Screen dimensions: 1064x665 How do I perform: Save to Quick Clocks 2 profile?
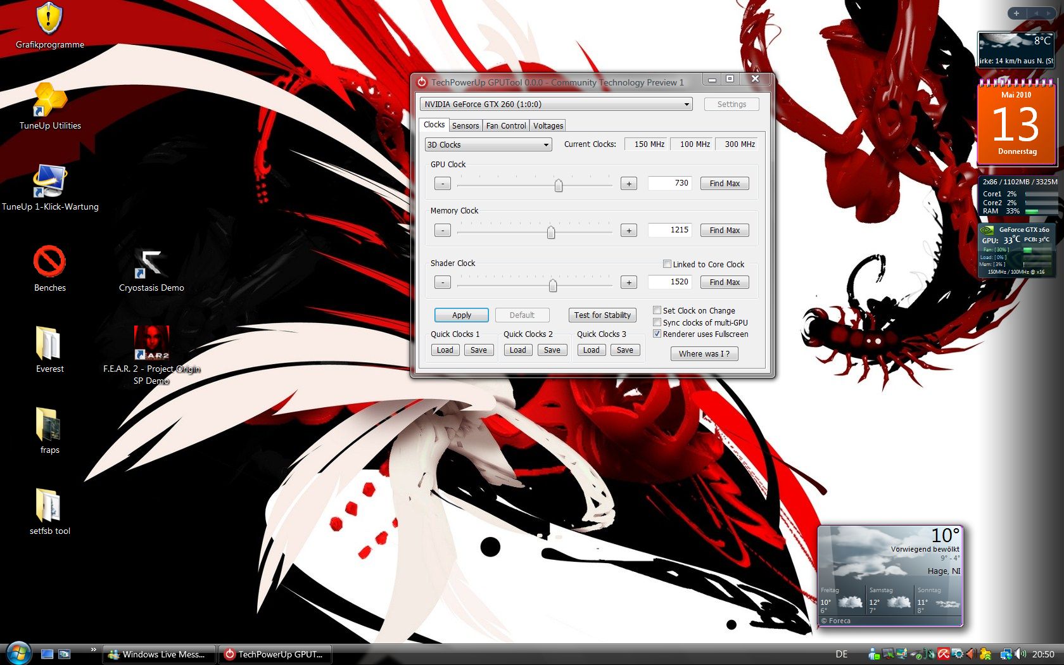tap(552, 350)
